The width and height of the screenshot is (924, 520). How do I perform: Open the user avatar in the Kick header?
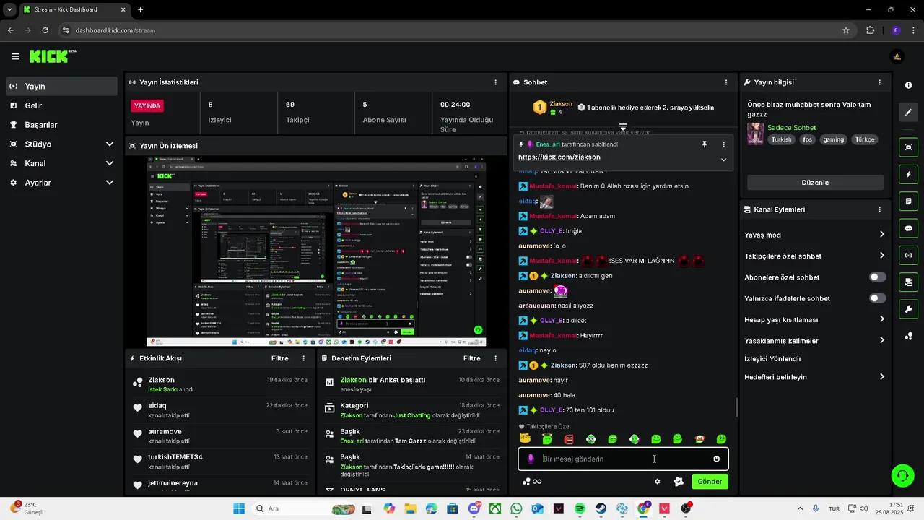coord(897,56)
